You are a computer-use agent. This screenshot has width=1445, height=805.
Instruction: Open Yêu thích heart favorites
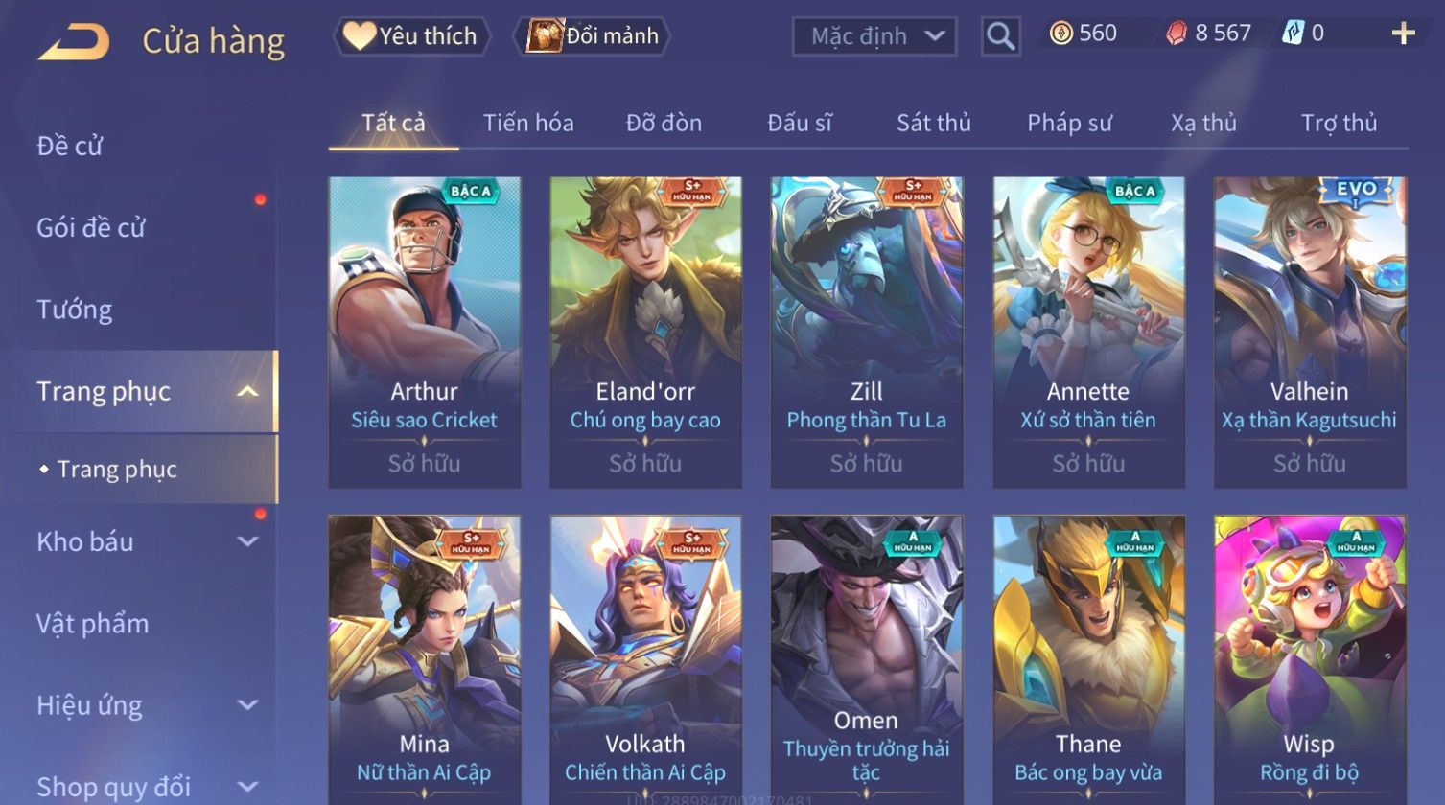tap(411, 36)
